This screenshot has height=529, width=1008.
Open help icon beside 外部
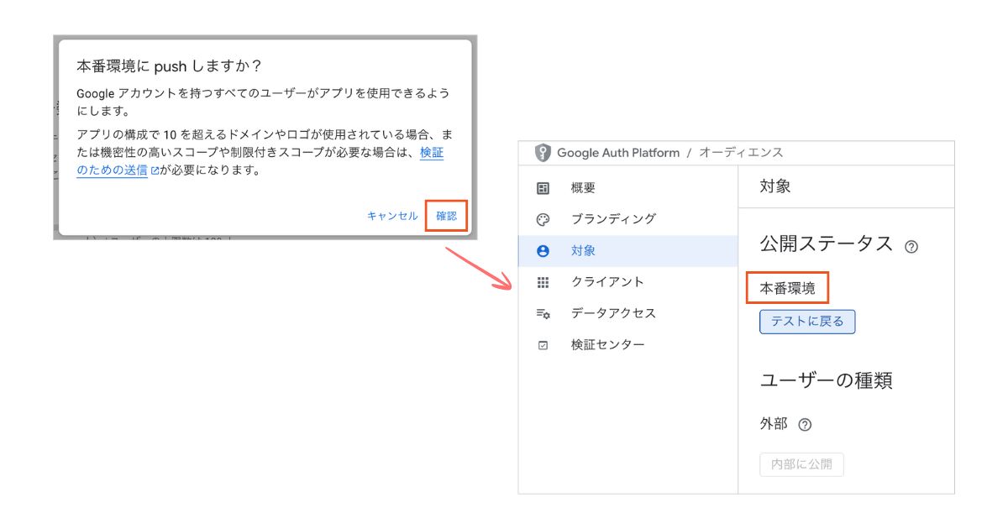coord(805,425)
